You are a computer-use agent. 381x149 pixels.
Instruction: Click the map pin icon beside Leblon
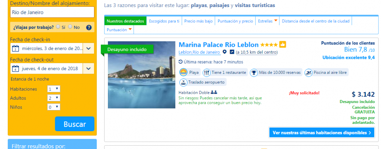[x=224, y=52]
